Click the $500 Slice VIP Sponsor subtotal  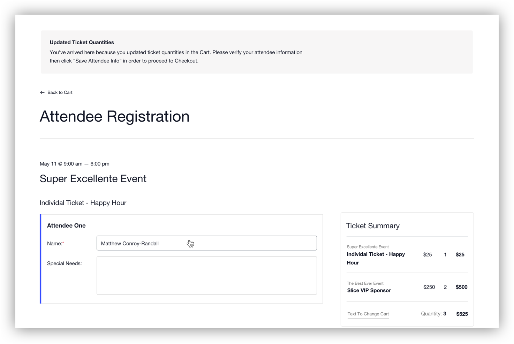[461, 287]
